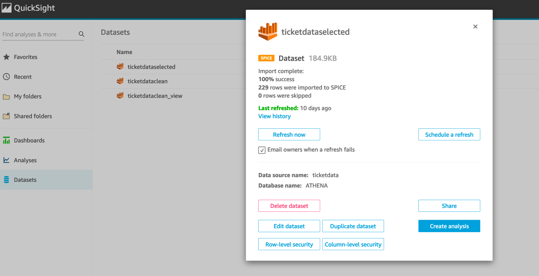Image resolution: width=539 pixels, height=276 pixels.
Task: Click Duplicate dataset
Action: [x=353, y=226]
